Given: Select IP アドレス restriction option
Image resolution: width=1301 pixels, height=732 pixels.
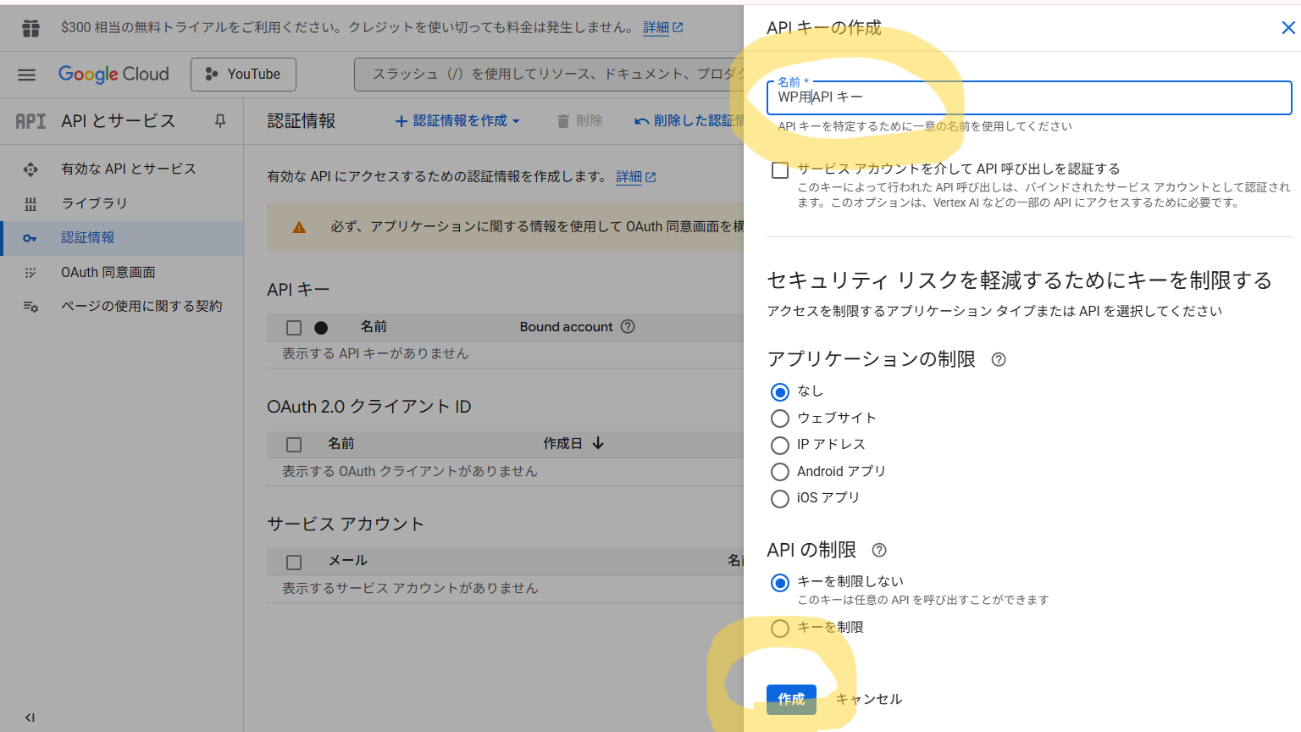Looking at the screenshot, I should pos(780,445).
